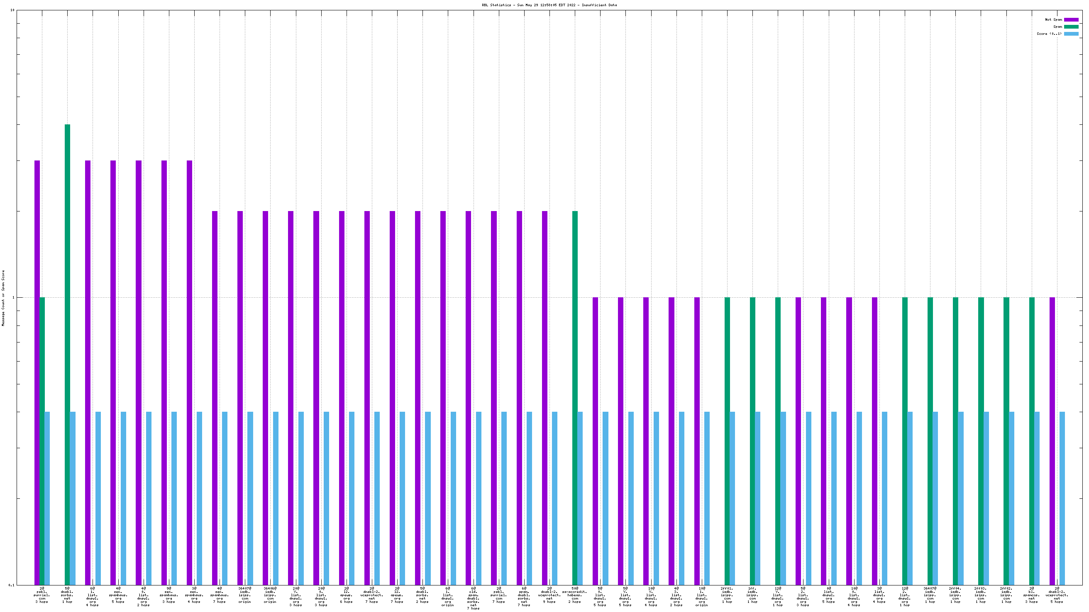The width and height of the screenshot is (1089, 612).
Task: Click the x-axis label '50@ sa-accredit.habeas.com'
Action: pyautogui.click(x=574, y=595)
